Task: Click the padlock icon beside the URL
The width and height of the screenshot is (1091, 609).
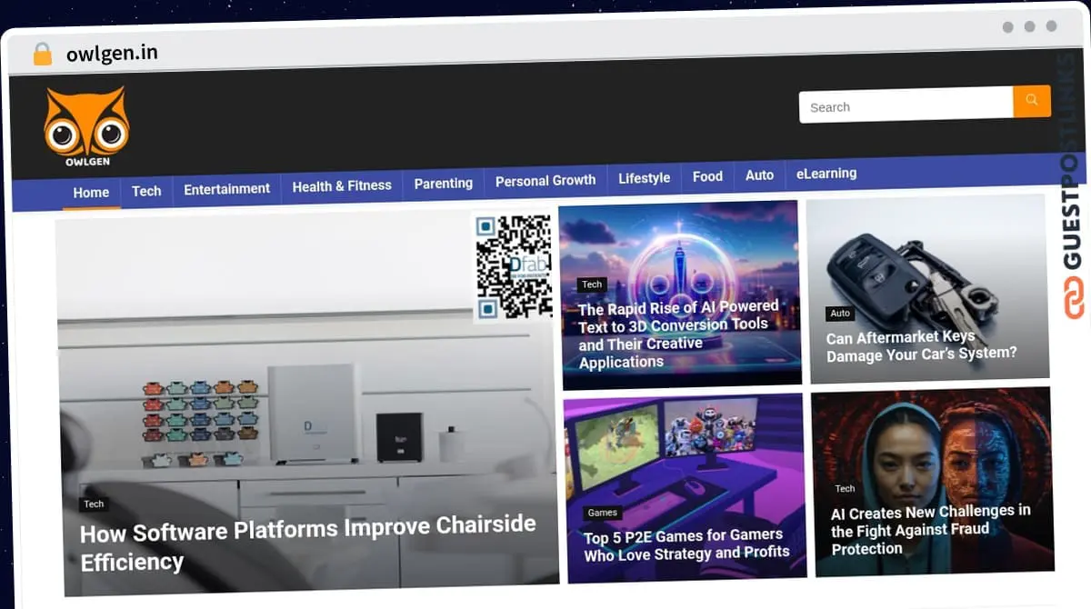Action: coord(42,55)
